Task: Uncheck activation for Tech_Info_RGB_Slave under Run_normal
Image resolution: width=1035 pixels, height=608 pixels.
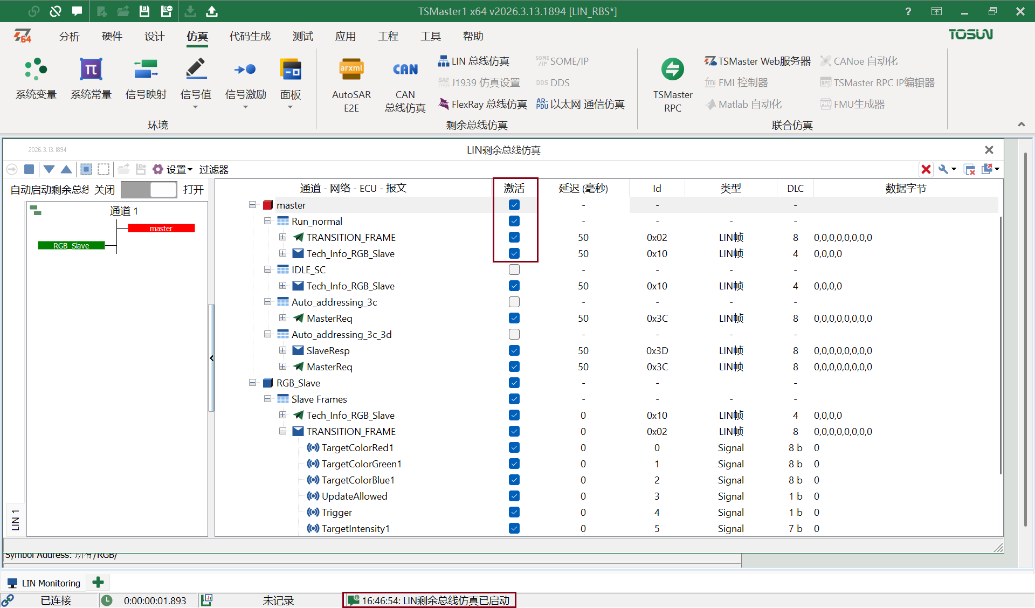Action: [514, 253]
